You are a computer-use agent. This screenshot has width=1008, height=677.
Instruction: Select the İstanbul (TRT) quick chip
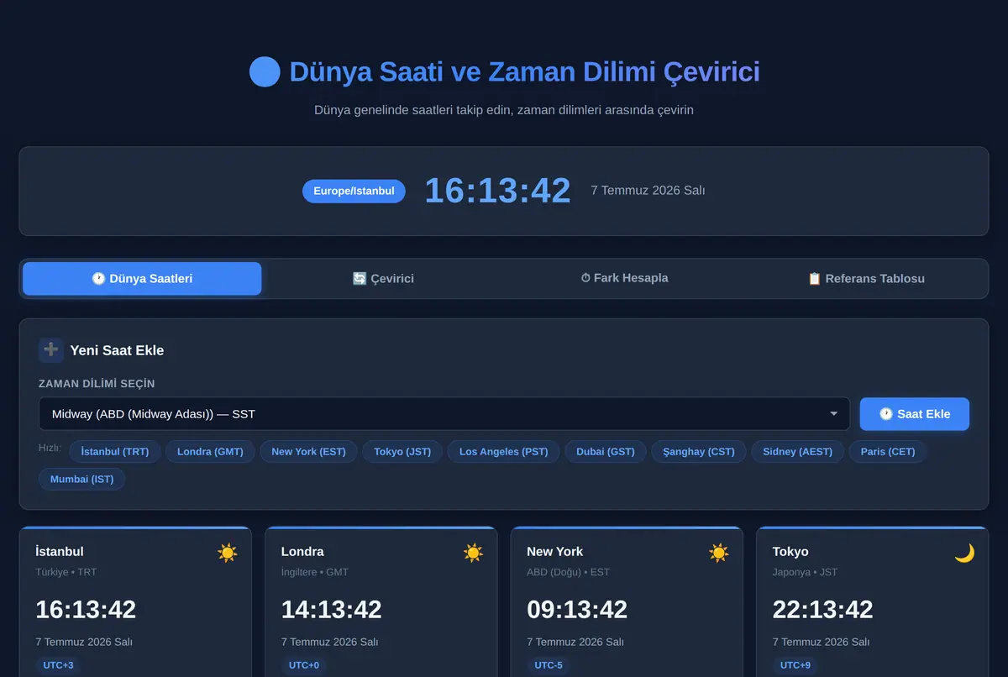[x=115, y=452]
